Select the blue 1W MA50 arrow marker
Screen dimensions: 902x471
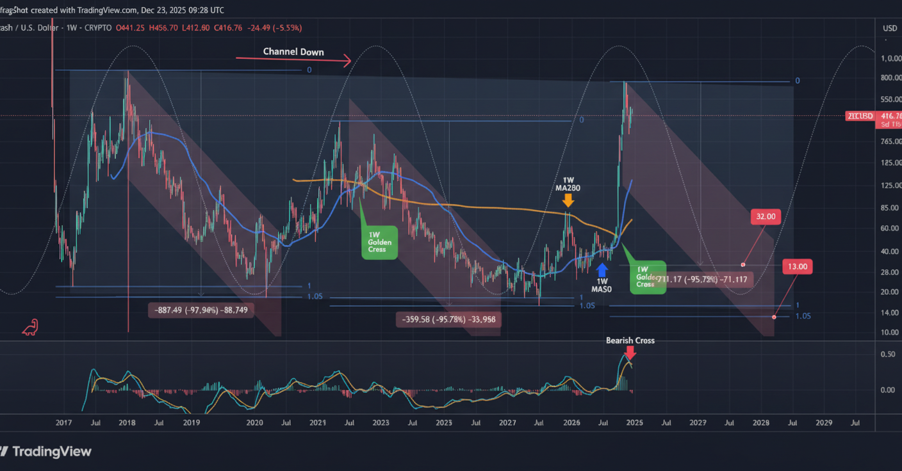pyautogui.click(x=602, y=269)
